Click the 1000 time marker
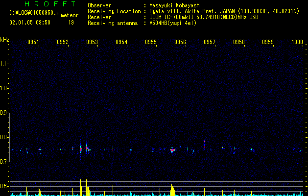The image size is (308, 196). tap(297, 42)
